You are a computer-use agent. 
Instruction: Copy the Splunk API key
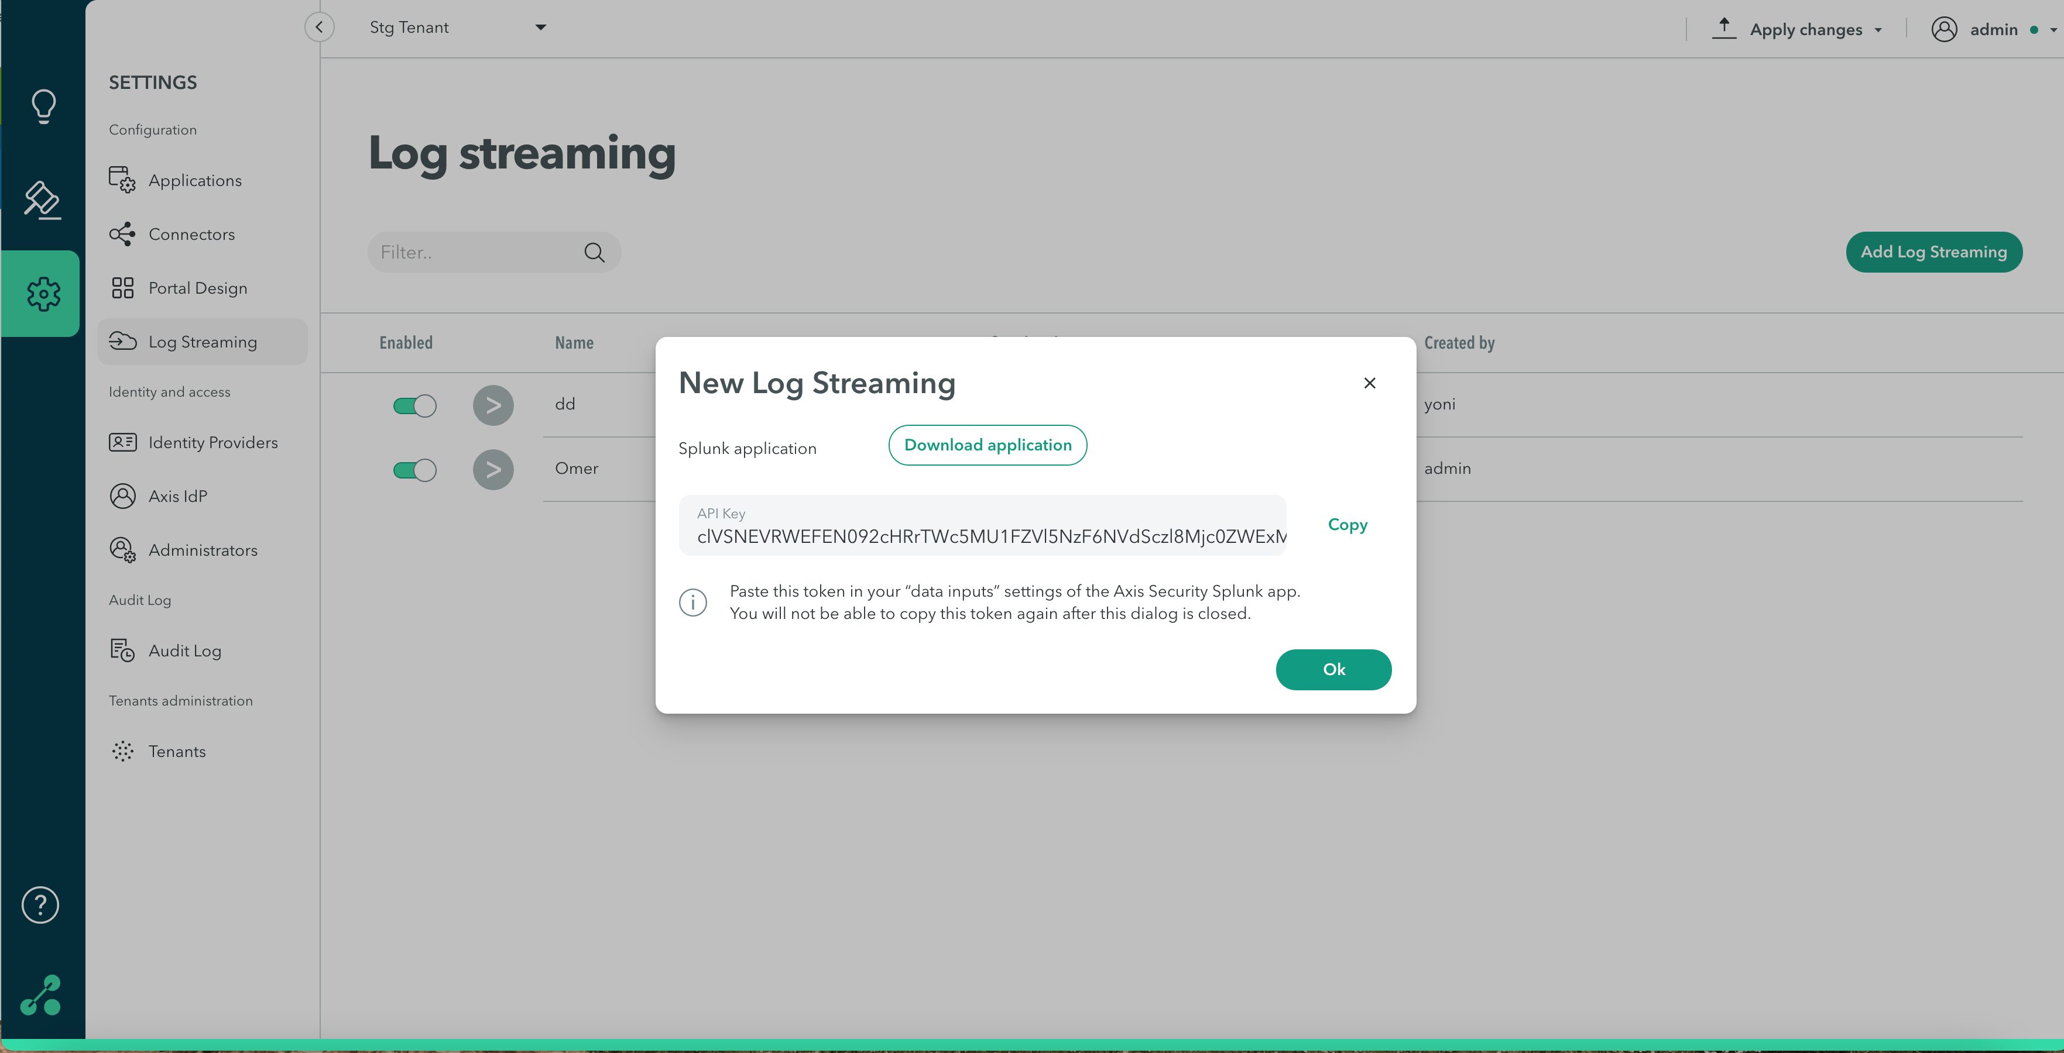[1347, 525]
